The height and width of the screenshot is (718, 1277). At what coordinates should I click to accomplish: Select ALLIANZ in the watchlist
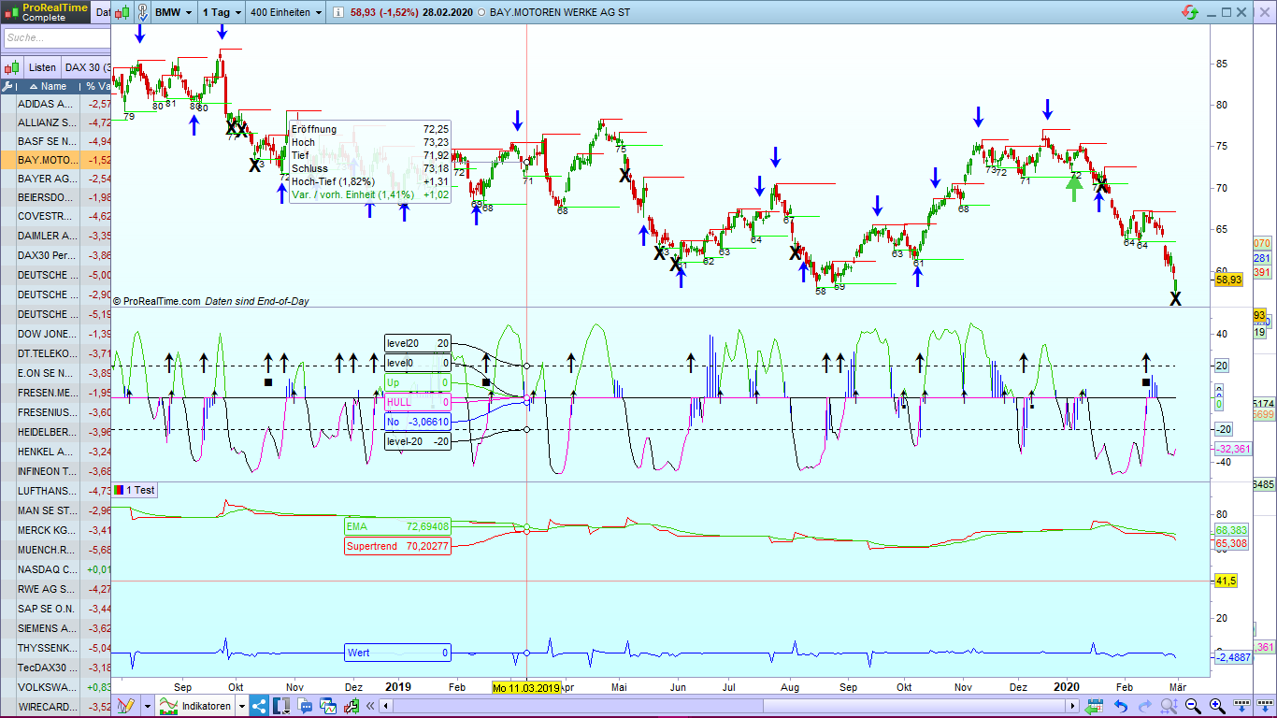pyautogui.click(x=56, y=122)
